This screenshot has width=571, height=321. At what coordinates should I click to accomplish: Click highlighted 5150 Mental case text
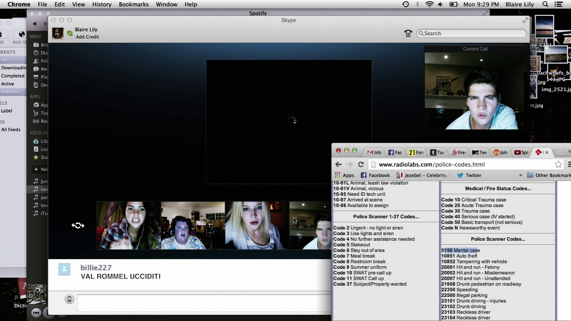[x=461, y=250]
